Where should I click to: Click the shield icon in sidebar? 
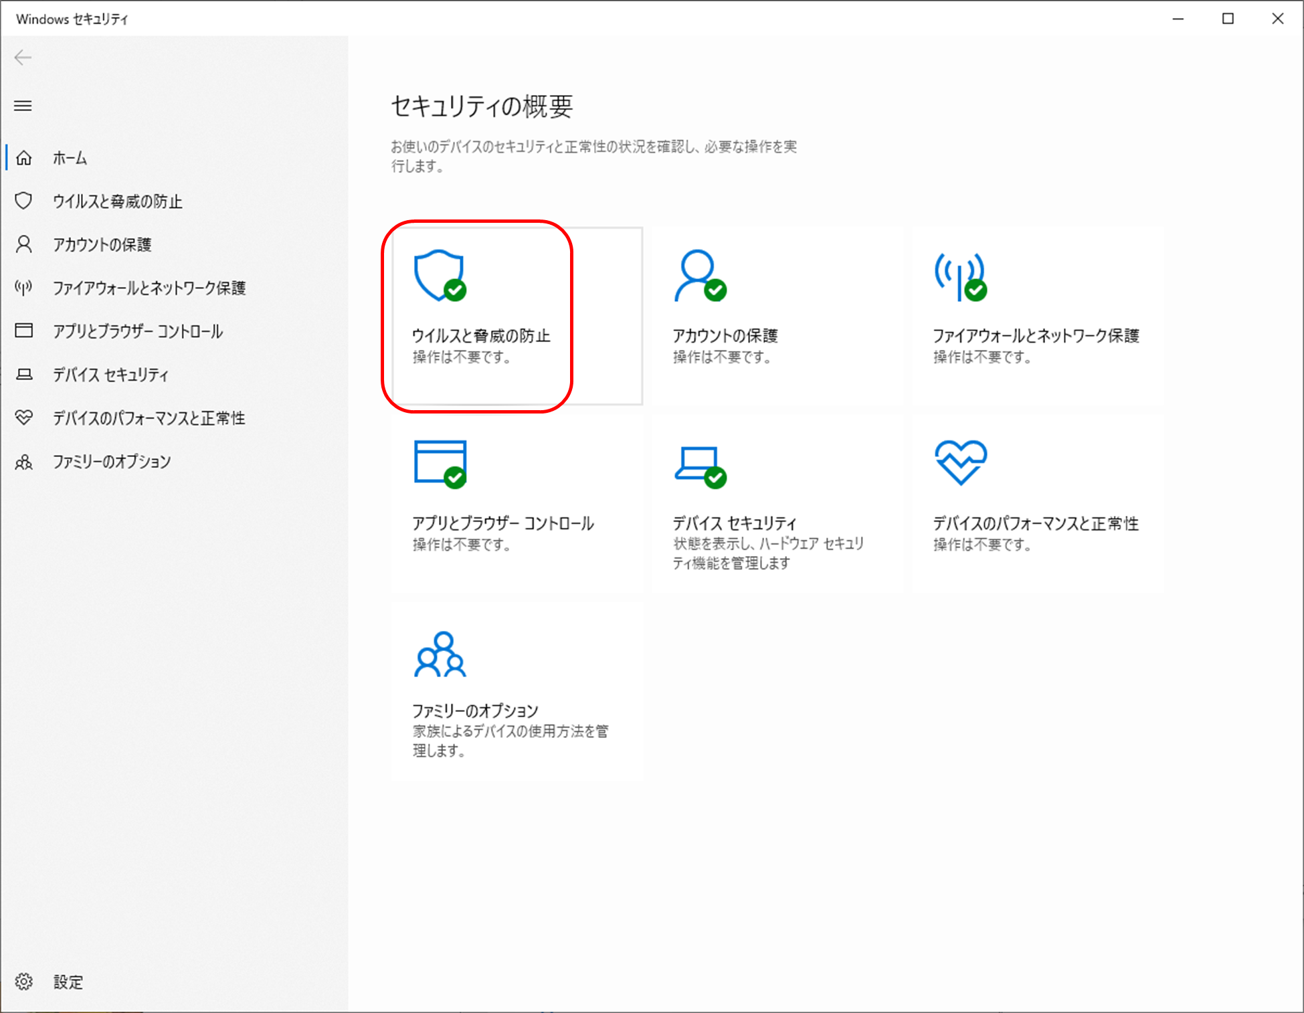[x=23, y=201]
